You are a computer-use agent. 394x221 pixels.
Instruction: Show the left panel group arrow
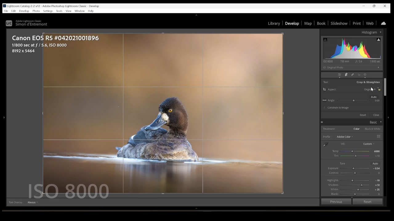pos(4,117)
